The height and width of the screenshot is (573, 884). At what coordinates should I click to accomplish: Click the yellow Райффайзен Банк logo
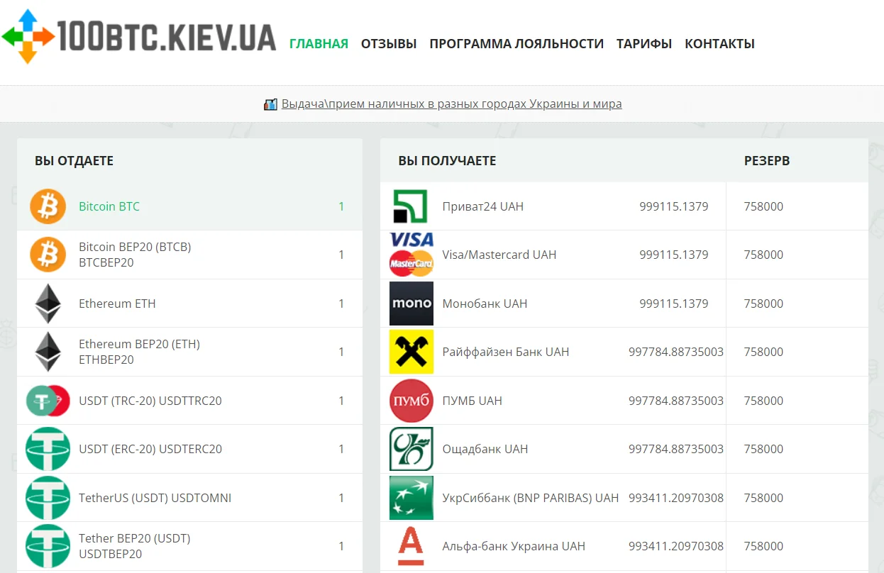411,352
